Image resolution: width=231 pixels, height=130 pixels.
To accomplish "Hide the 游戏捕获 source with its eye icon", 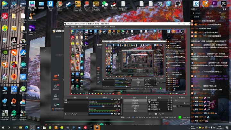I will (168, 107).
